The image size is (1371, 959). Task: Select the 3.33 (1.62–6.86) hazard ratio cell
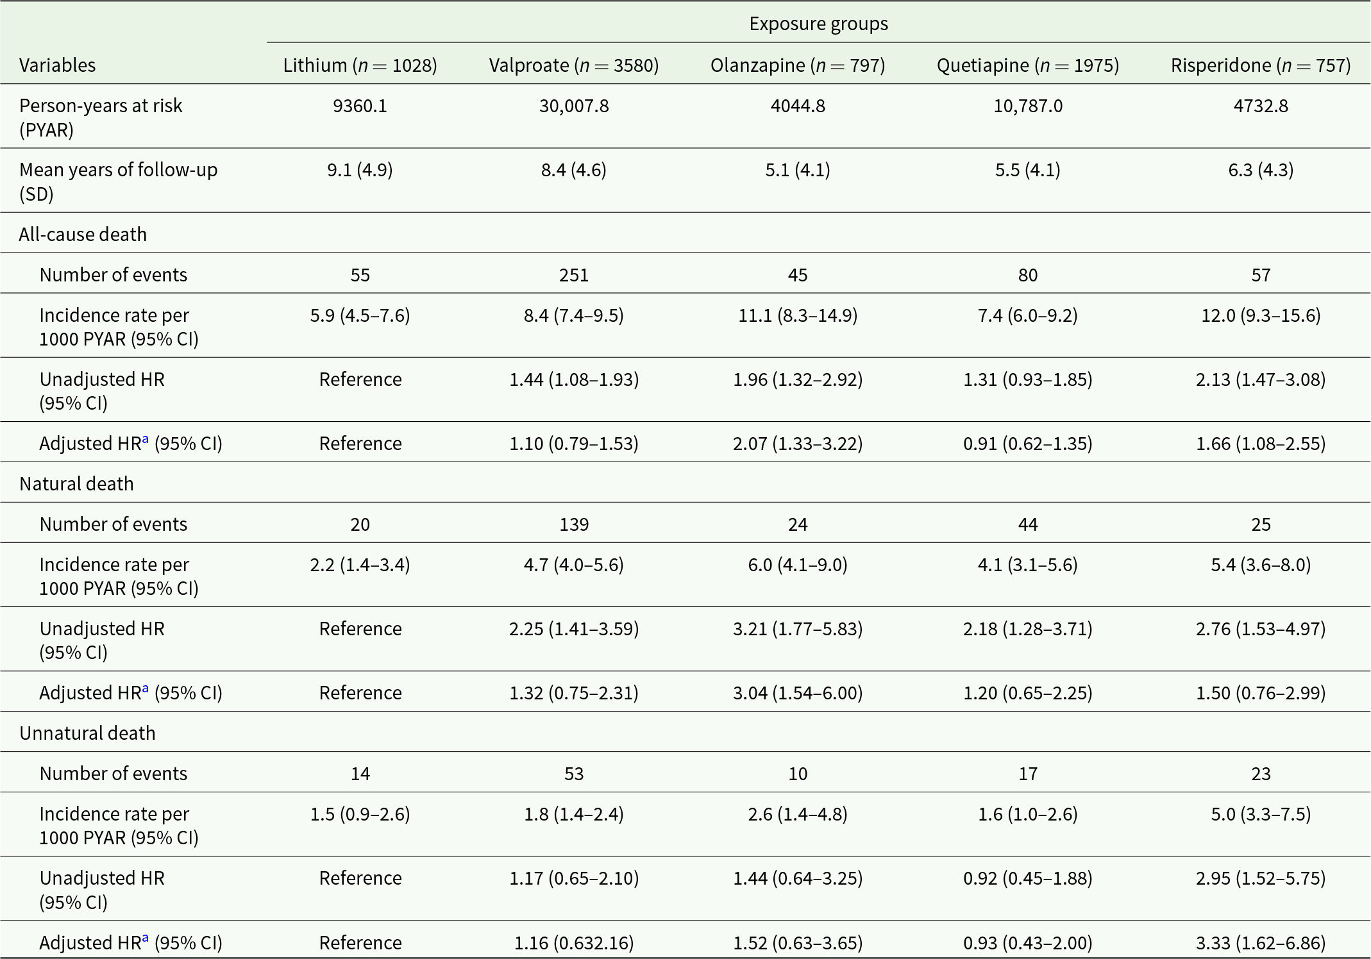pos(1261,943)
